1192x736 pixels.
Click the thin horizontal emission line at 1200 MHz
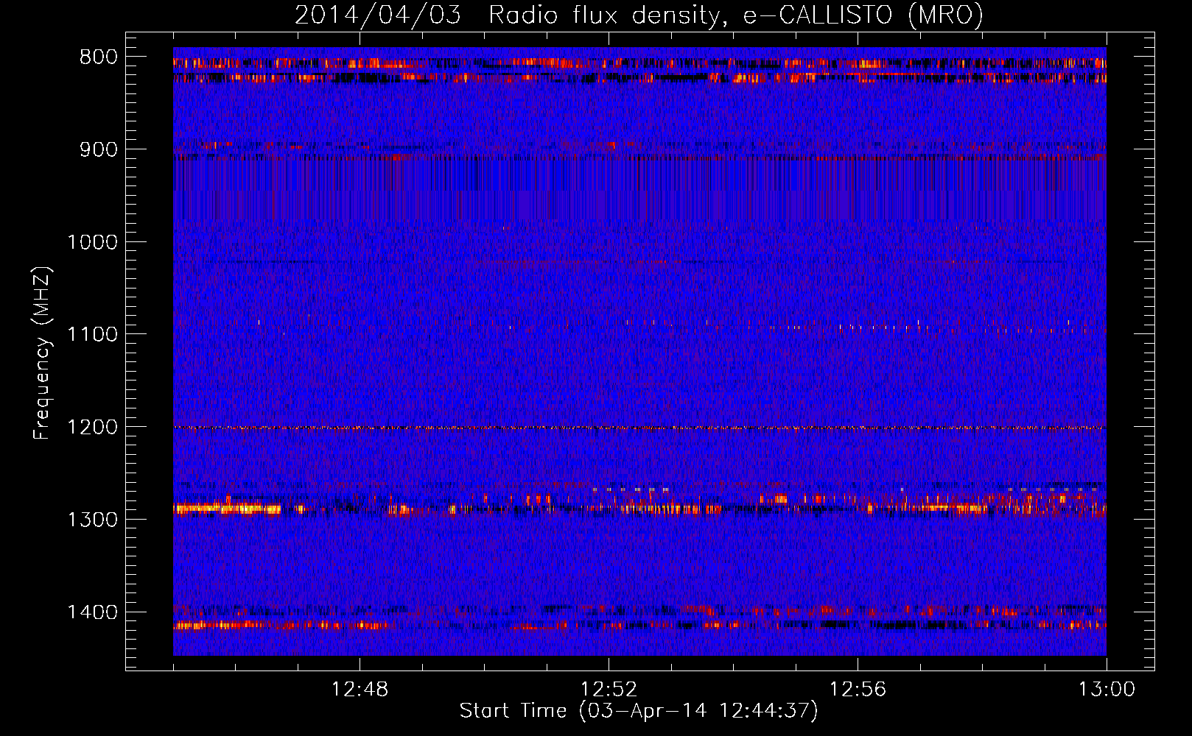(639, 428)
